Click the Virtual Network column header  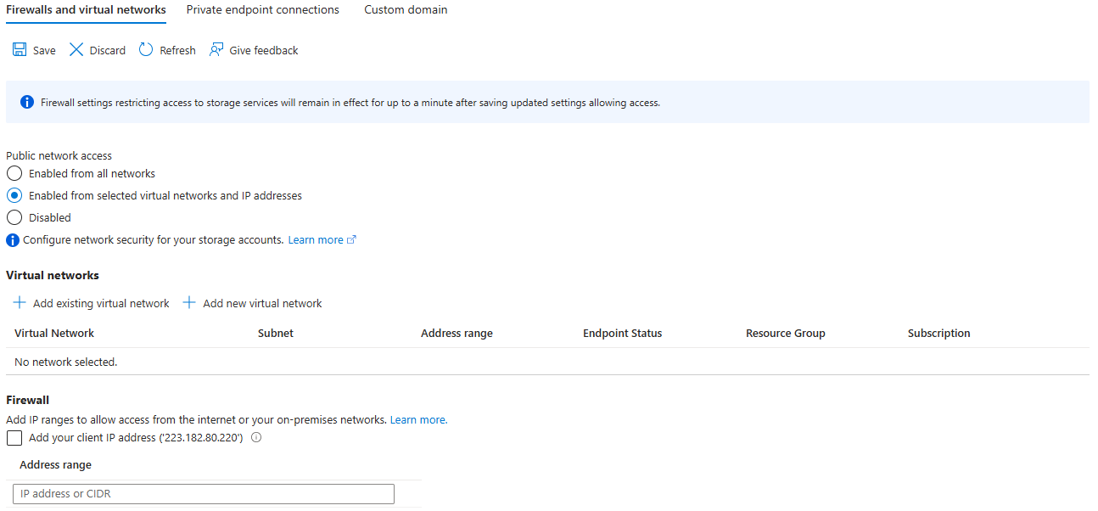point(54,333)
